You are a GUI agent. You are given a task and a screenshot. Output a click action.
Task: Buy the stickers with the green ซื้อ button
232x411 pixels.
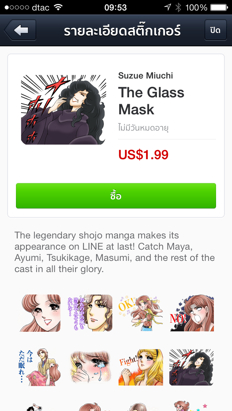(116, 196)
